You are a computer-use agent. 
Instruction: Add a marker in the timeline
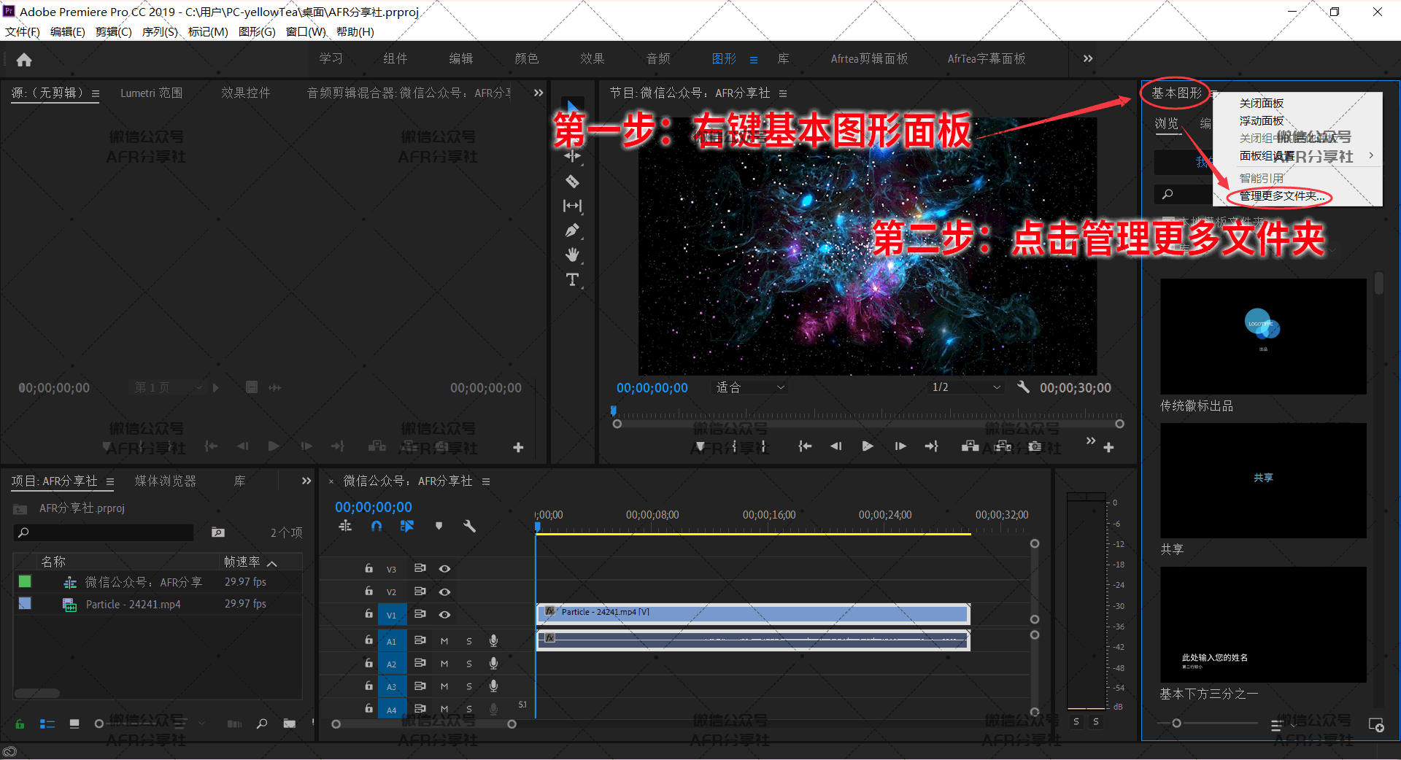tap(439, 526)
